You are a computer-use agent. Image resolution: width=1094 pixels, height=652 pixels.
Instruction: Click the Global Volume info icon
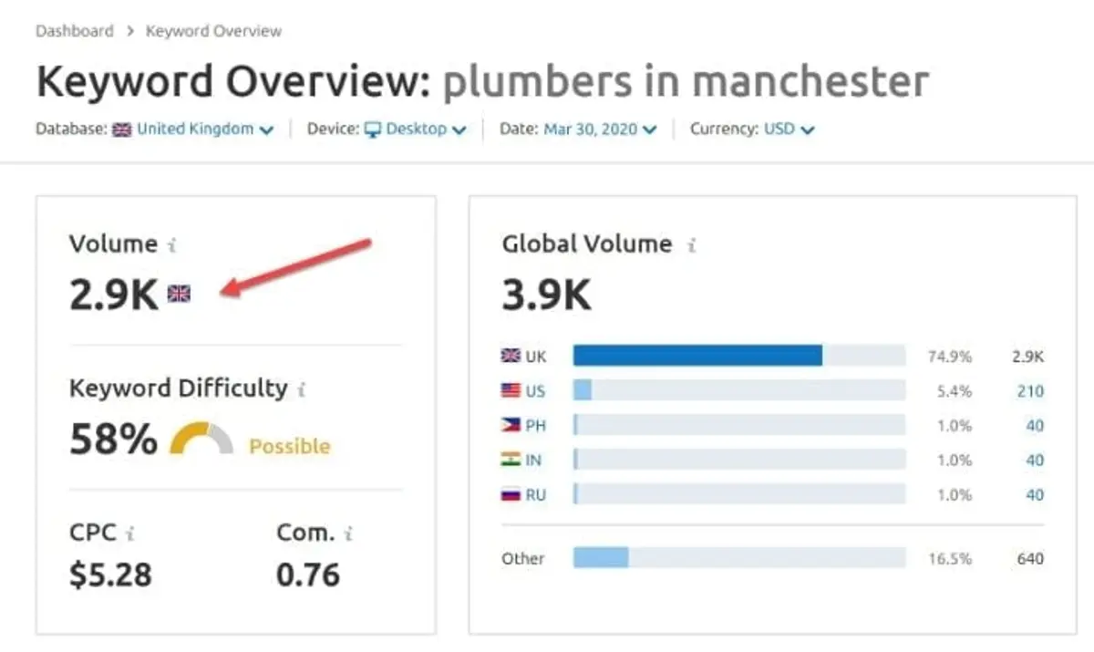(690, 243)
